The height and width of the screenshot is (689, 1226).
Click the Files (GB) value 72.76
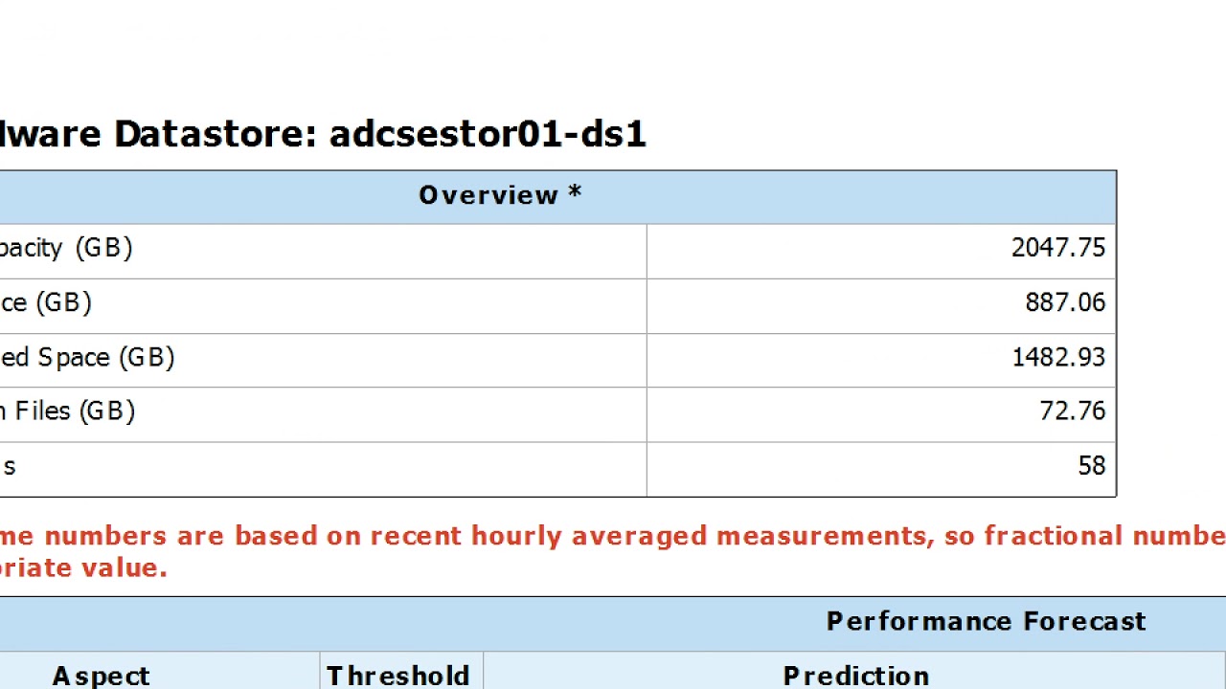pyautogui.click(x=1072, y=411)
